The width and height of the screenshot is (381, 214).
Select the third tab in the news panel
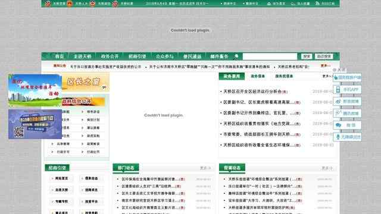284,76
